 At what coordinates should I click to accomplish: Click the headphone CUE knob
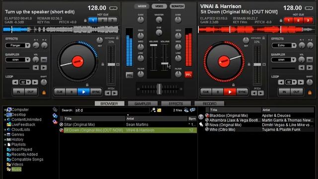tap(159, 32)
